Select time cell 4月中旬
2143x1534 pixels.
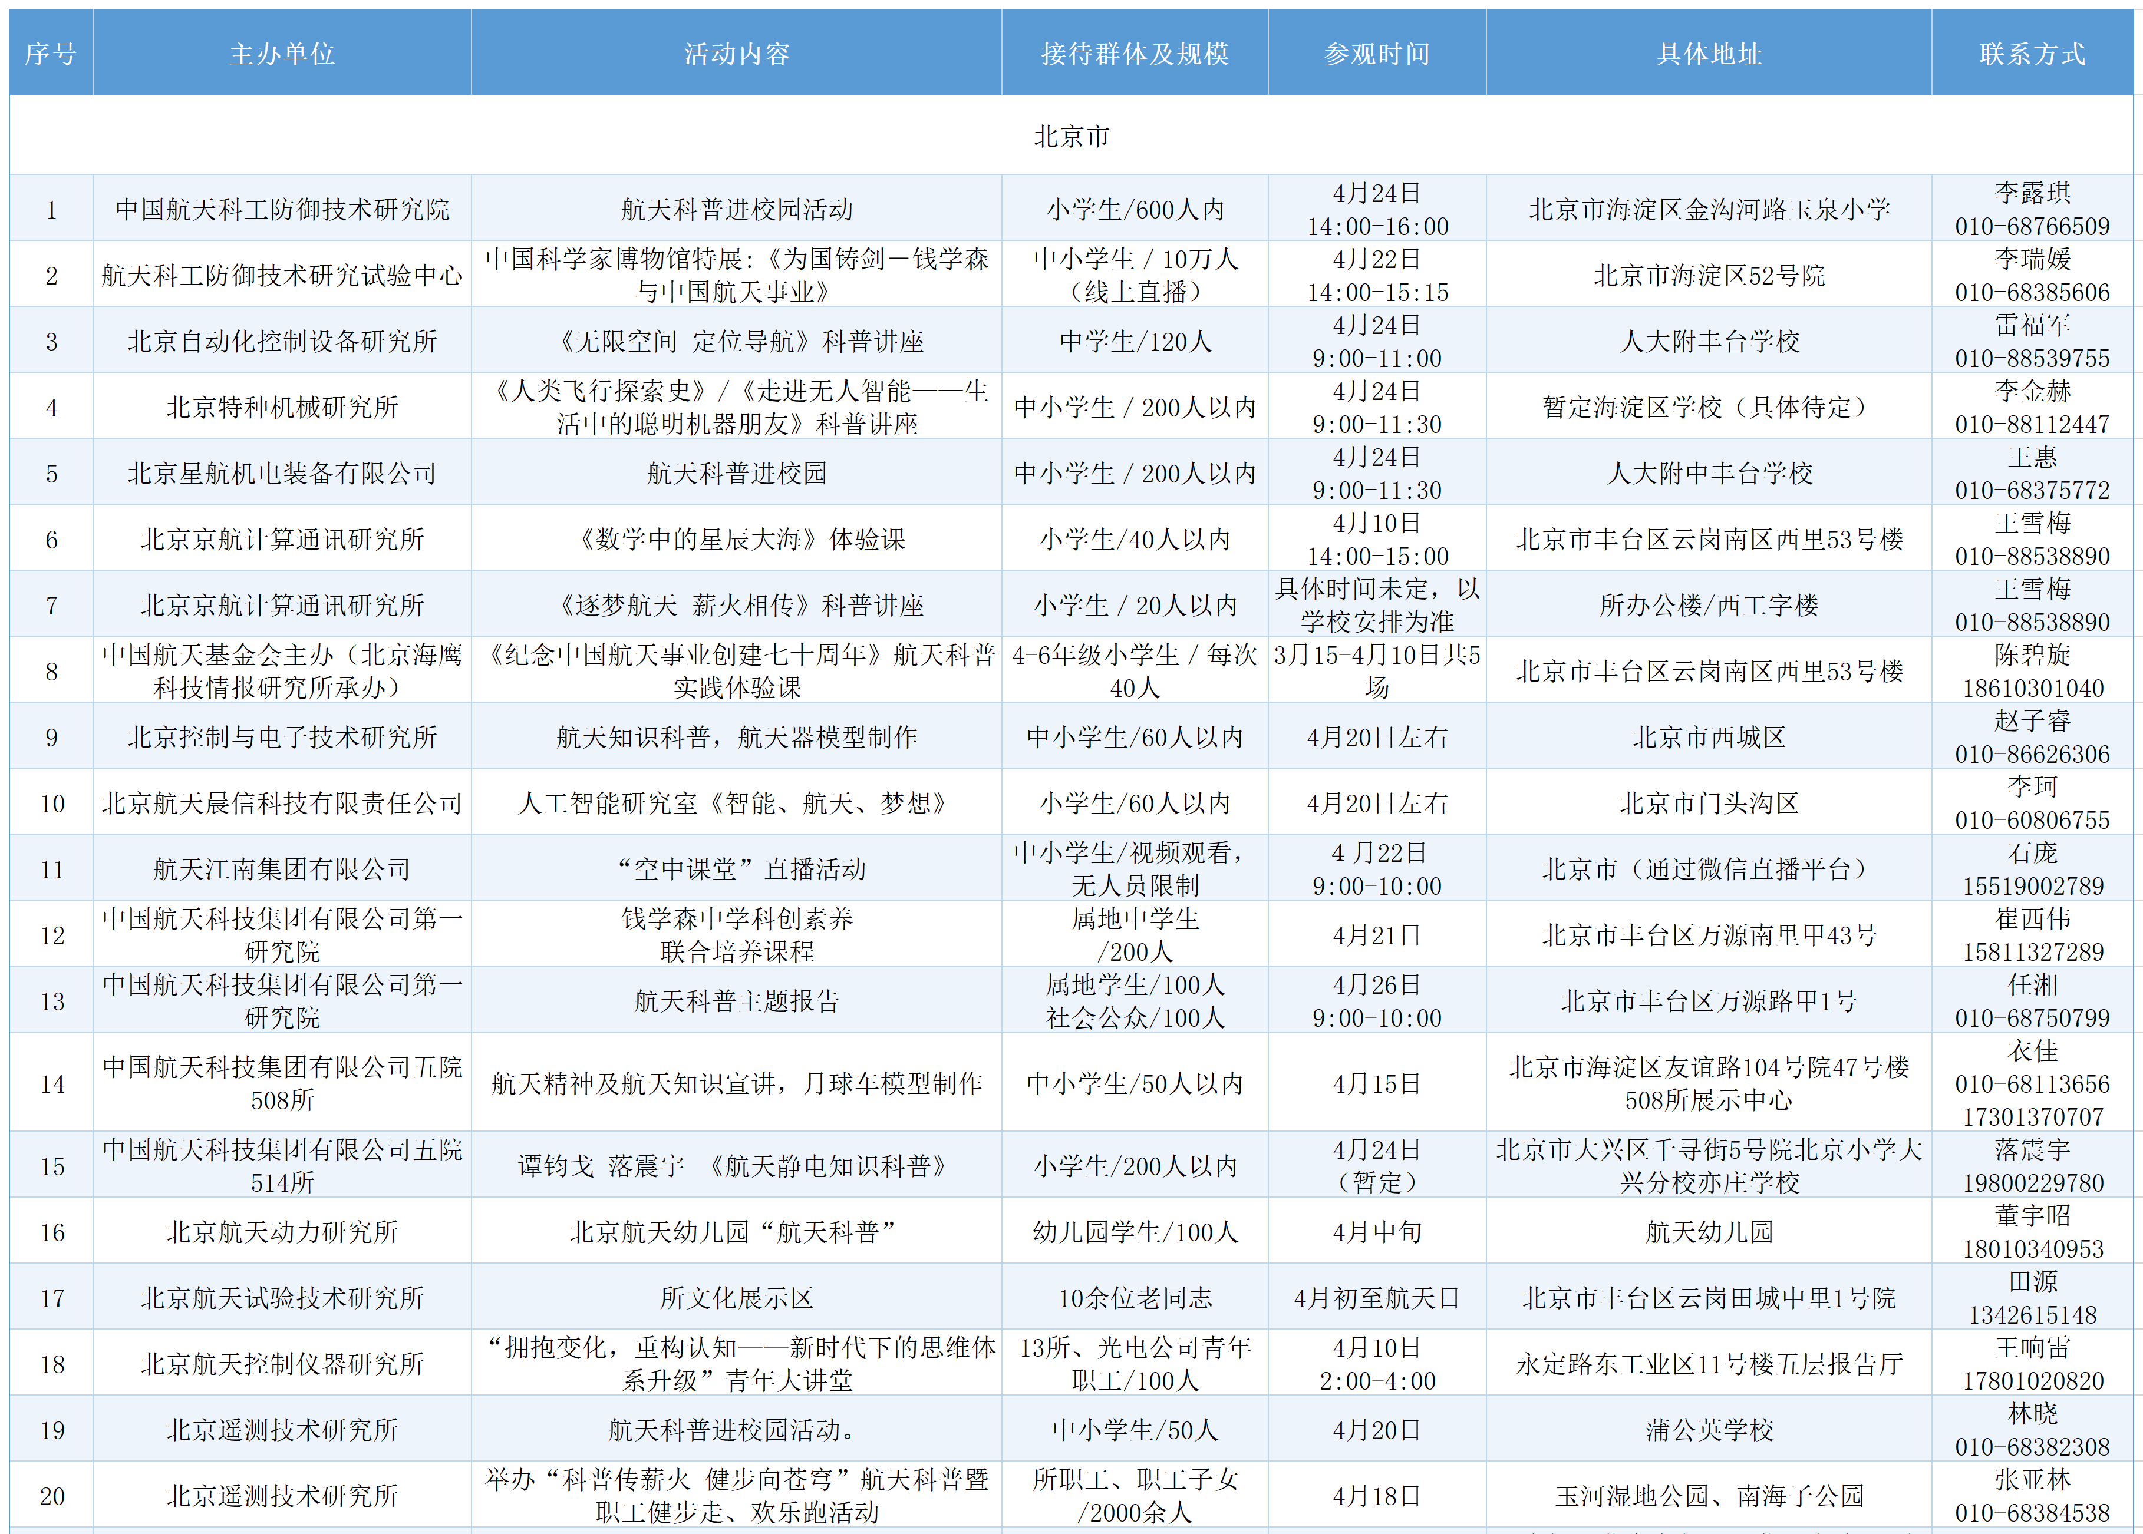(1377, 1232)
